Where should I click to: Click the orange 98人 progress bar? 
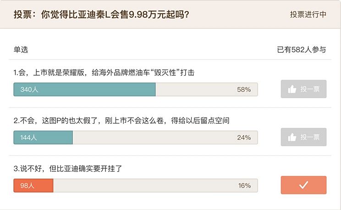pyautogui.click(x=33, y=186)
